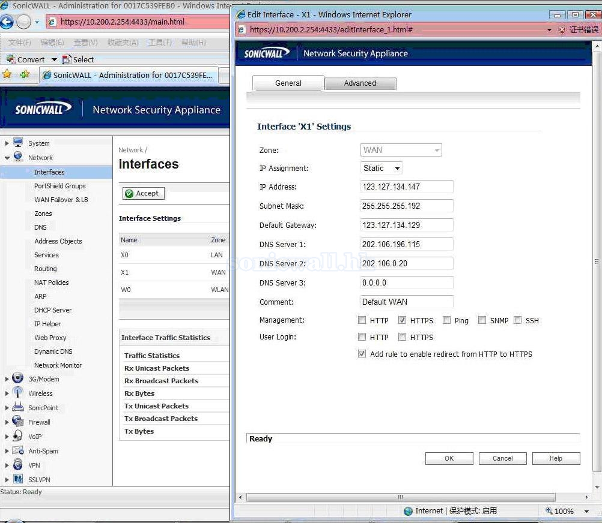
Task: Switch to the General tab
Action: [288, 83]
